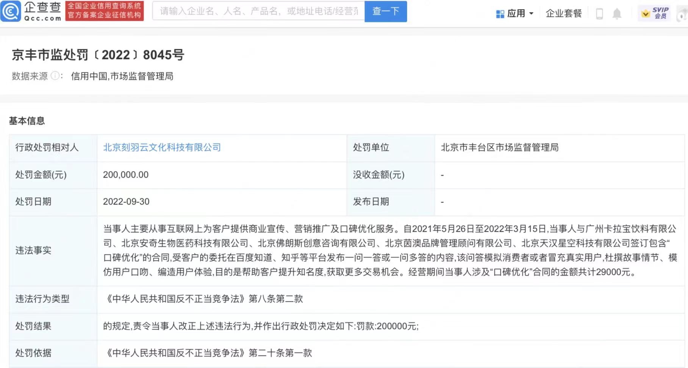Click the 违法行为类型 label
Viewport: 688px width, 368px height.
(x=42, y=299)
